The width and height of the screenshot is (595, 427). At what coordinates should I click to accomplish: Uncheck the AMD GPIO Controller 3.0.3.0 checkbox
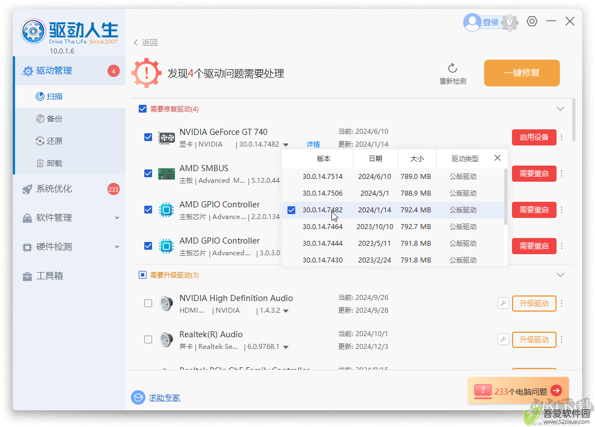[148, 246]
